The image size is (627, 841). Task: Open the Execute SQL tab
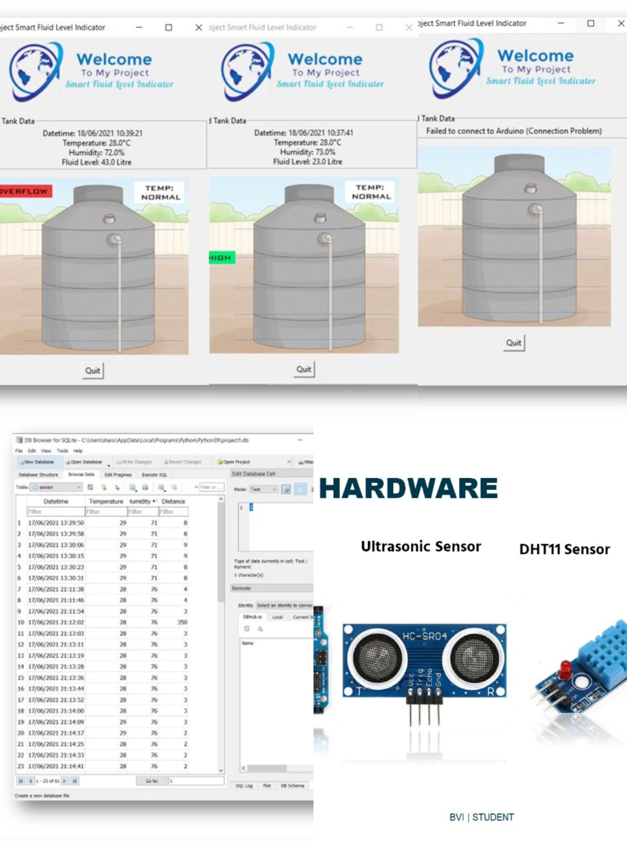click(x=154, y=475)
